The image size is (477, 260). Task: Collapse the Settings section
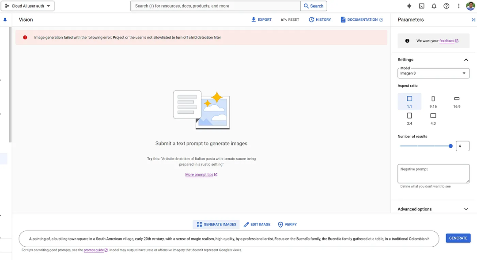point(466,60)
